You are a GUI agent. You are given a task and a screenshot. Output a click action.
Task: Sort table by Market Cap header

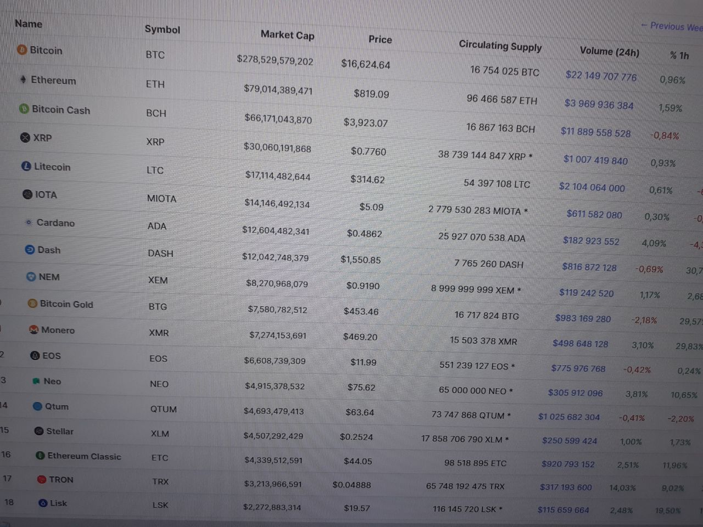pos(287,35)
